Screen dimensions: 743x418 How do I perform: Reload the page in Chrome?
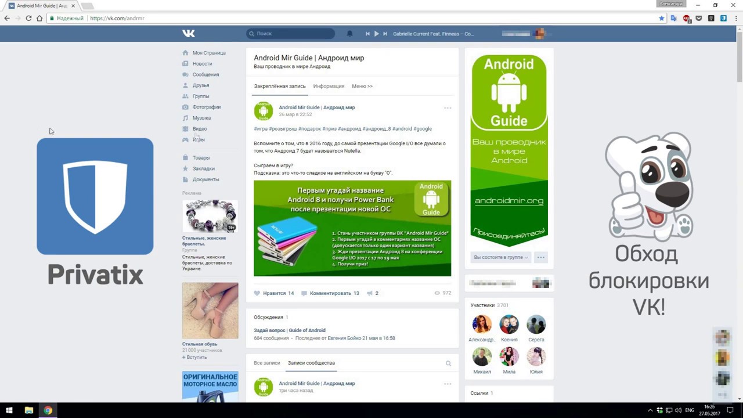tap(28, 19)
